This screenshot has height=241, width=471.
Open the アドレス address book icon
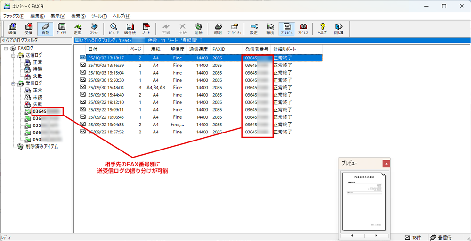(x=304, y=29)
